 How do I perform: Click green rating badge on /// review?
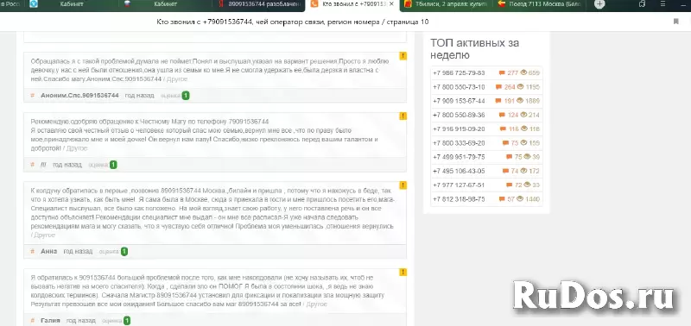click(113, 165)
